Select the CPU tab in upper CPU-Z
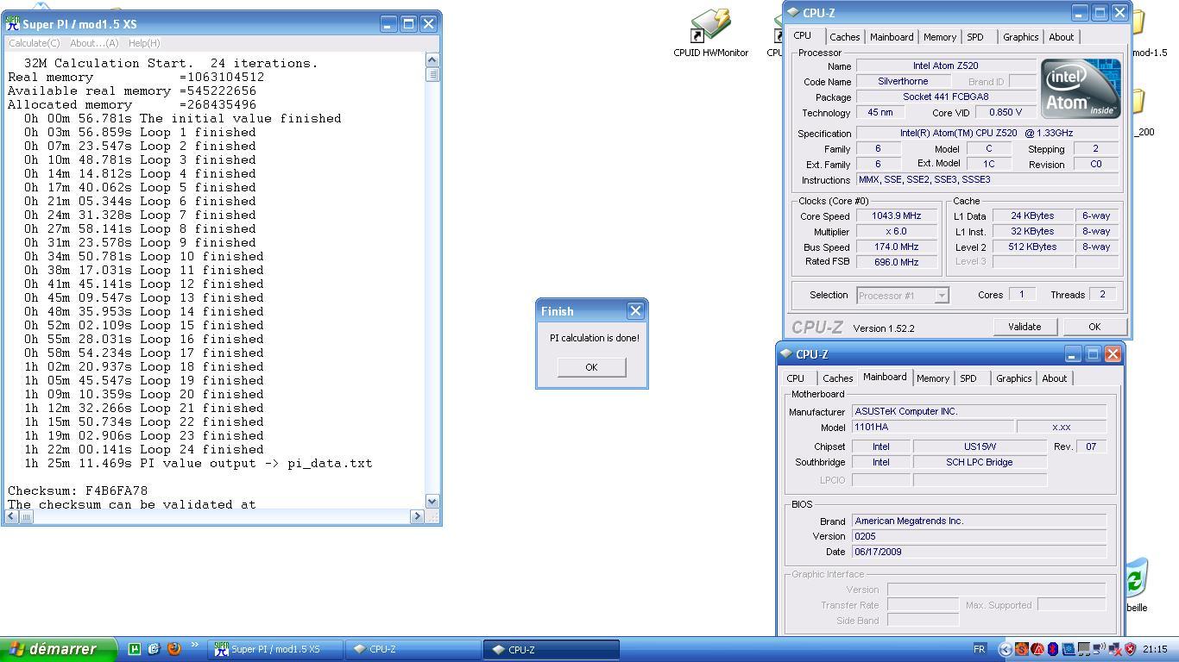Image resolution: width=1179 pixels, height=662 pixels. pyautogui.click(x=803, y=35)
